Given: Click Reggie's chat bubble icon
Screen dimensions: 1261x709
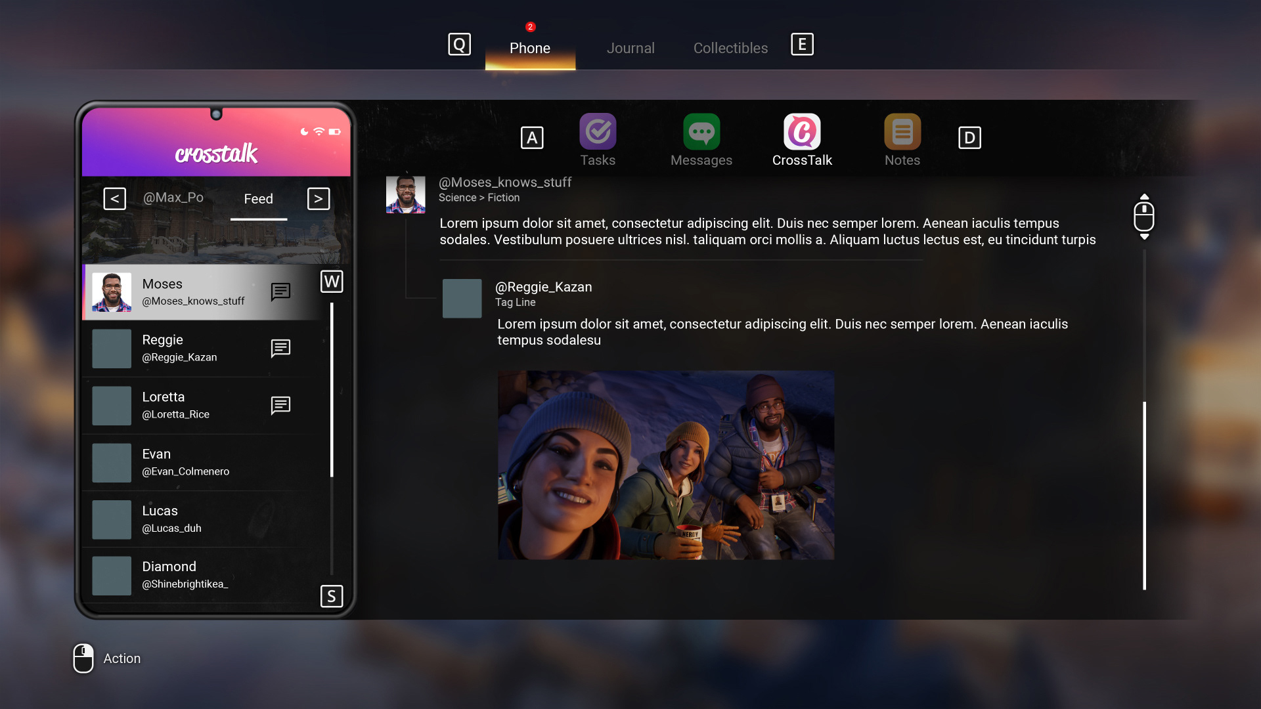Looking at the screenshot, I should (x=280, y=348).
